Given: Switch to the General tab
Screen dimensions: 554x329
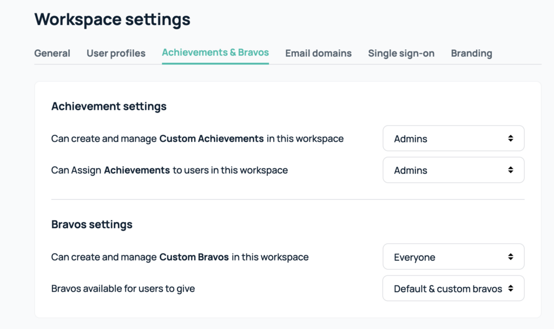Looking at the screenshot, I should 52,54.
